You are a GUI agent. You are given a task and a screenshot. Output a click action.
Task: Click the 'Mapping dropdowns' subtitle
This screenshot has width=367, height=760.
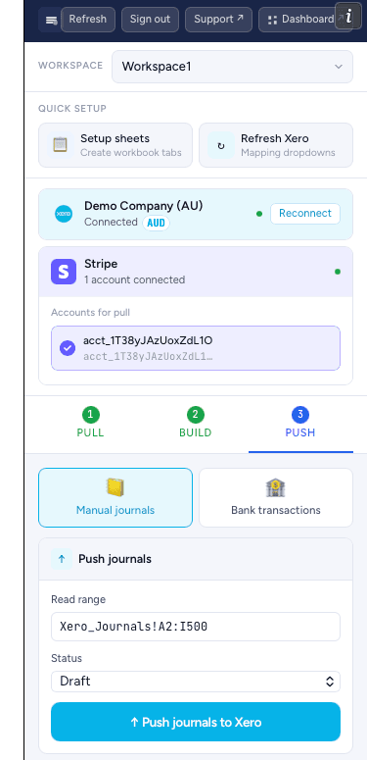point(288,152)
